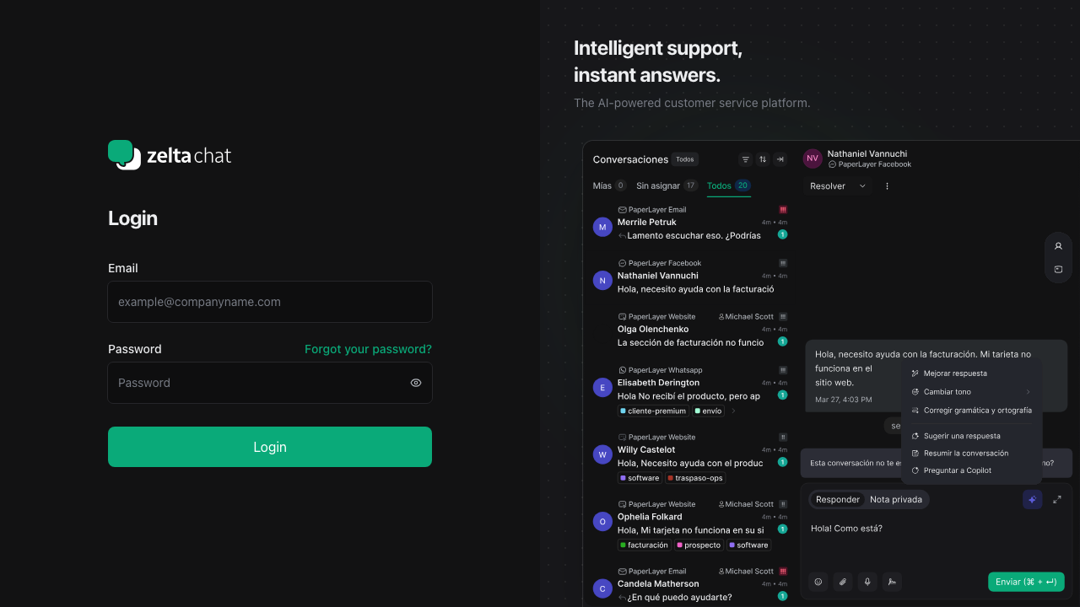Image resolution: width=1080 pixels, height=607 pixels.
Task: Click the green Login button
Action: pos(270,447)
